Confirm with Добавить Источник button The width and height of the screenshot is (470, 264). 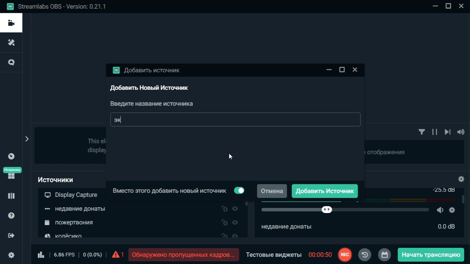[x=325, y=191]
